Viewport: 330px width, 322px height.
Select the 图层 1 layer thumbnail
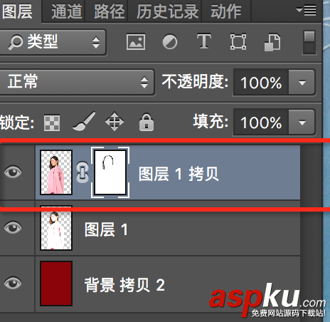56,228
